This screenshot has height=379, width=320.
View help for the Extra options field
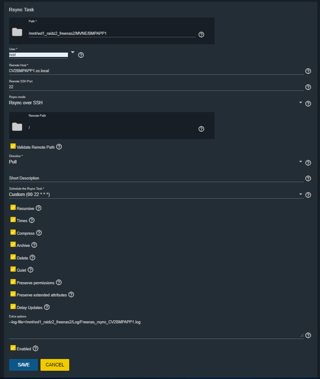coord(308,335)
